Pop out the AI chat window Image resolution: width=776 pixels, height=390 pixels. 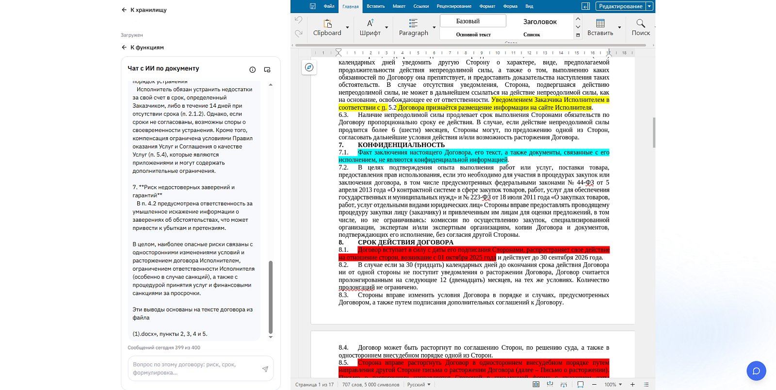[x=267, y=69]
